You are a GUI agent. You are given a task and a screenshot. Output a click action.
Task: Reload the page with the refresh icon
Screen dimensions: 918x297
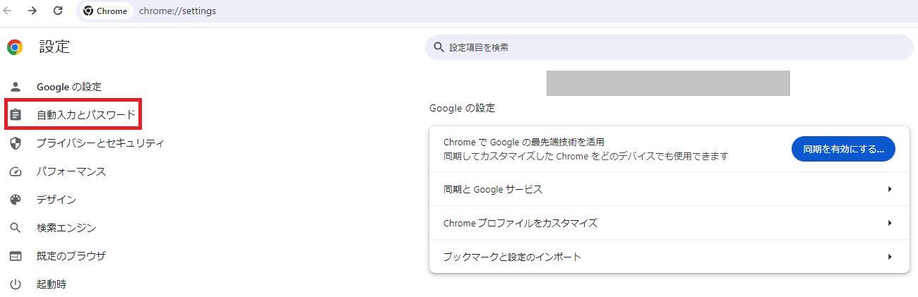point(59,11)
